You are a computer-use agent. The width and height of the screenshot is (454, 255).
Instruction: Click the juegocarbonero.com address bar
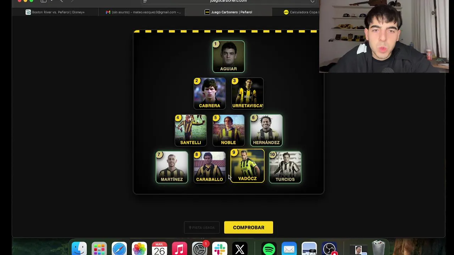228,1
